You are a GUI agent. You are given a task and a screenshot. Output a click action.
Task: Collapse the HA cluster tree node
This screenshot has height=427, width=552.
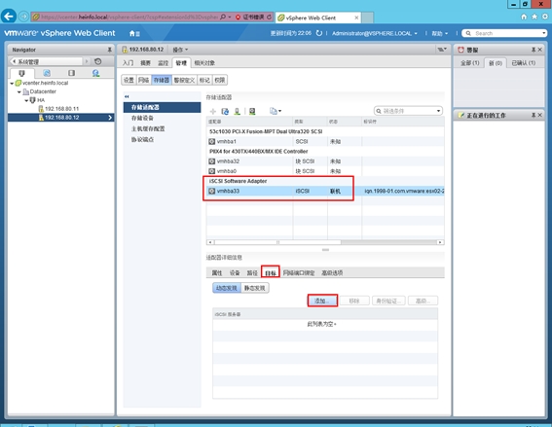[x=26, y=100]
